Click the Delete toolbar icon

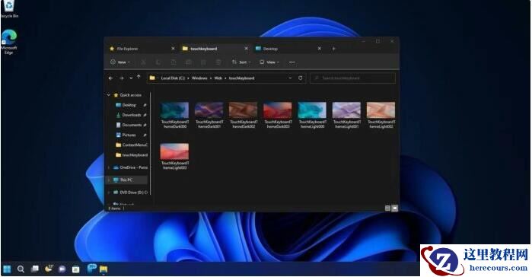click(218, 62)
